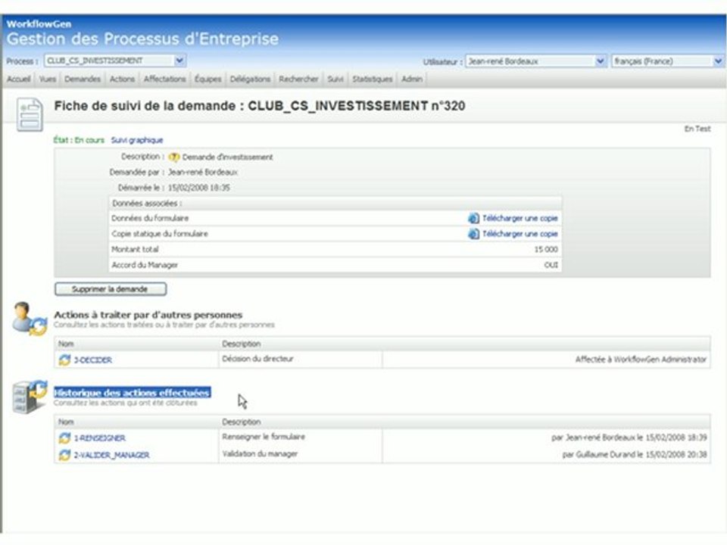Viewport: 727px width, 545px height.
Task: Click the user icon beside Actions à traiter
Action: tap(30, 319)
